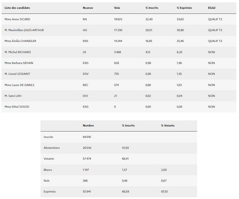Click the Abstentions row label

52,148
